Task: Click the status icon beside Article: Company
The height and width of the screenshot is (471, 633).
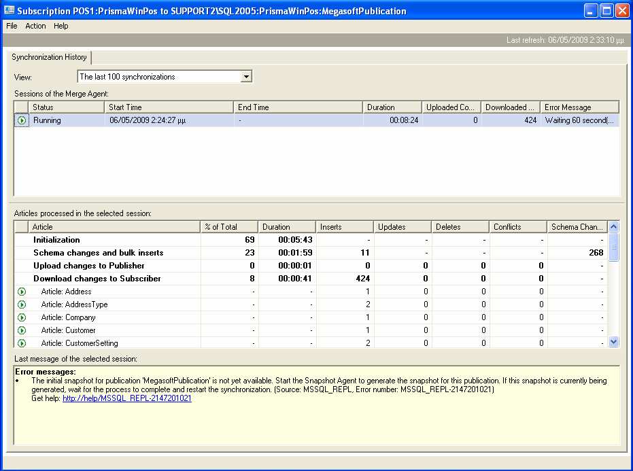Action: (22, 317)
